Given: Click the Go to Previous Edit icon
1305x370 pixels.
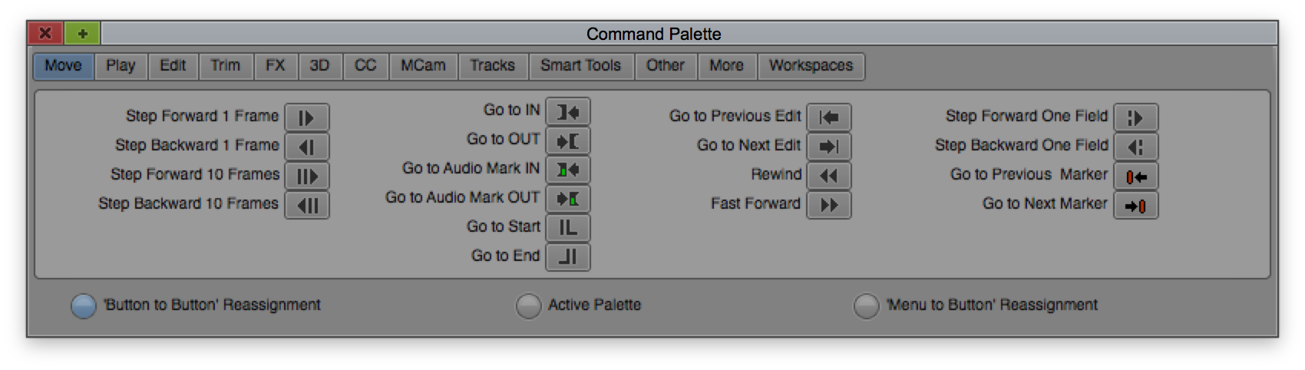Looking at the screenshot, I should [829, 117].
